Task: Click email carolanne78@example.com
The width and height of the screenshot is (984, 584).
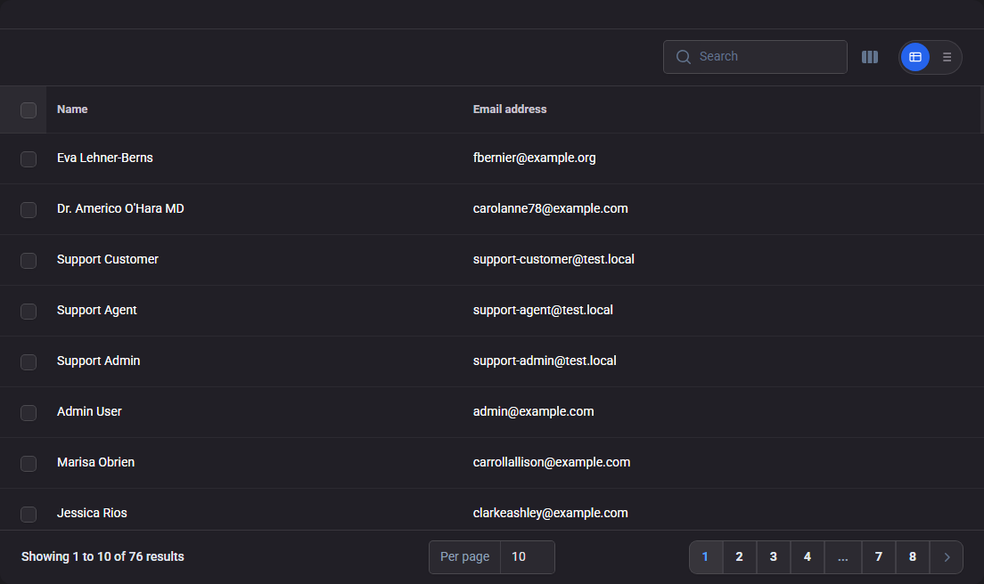Action: tap(550, 208)
